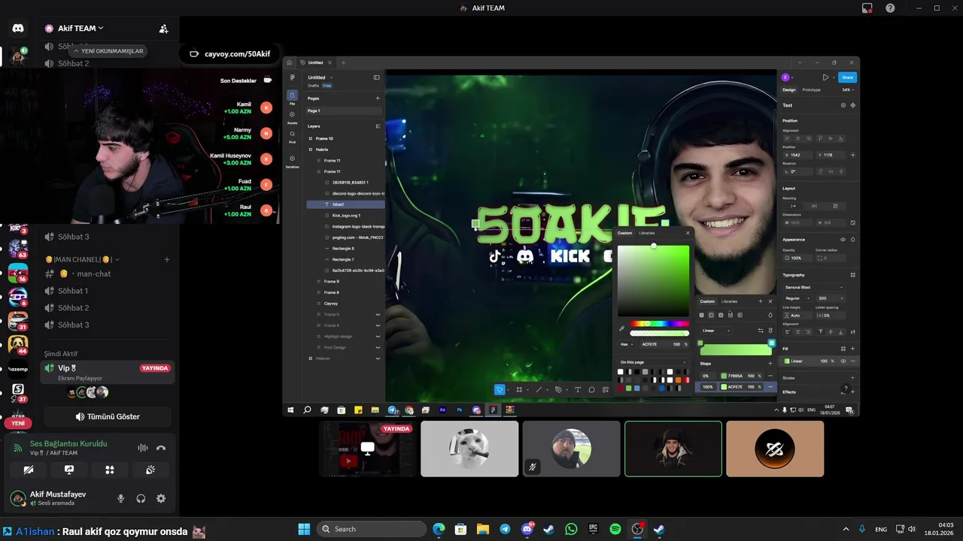Open Discord inbox icon in title bar
963x541 pixels.
(x=867, y=8)
